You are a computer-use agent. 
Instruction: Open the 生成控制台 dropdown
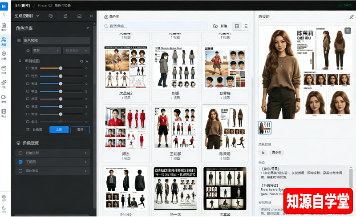[27, 16]
